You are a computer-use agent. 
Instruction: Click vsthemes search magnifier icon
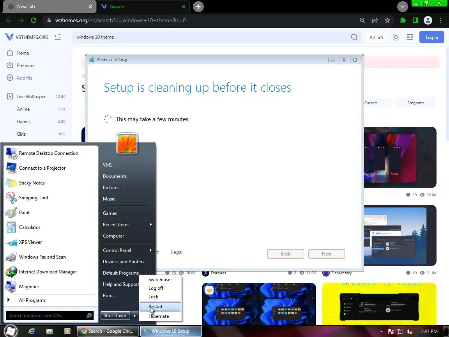pos(354,37)
